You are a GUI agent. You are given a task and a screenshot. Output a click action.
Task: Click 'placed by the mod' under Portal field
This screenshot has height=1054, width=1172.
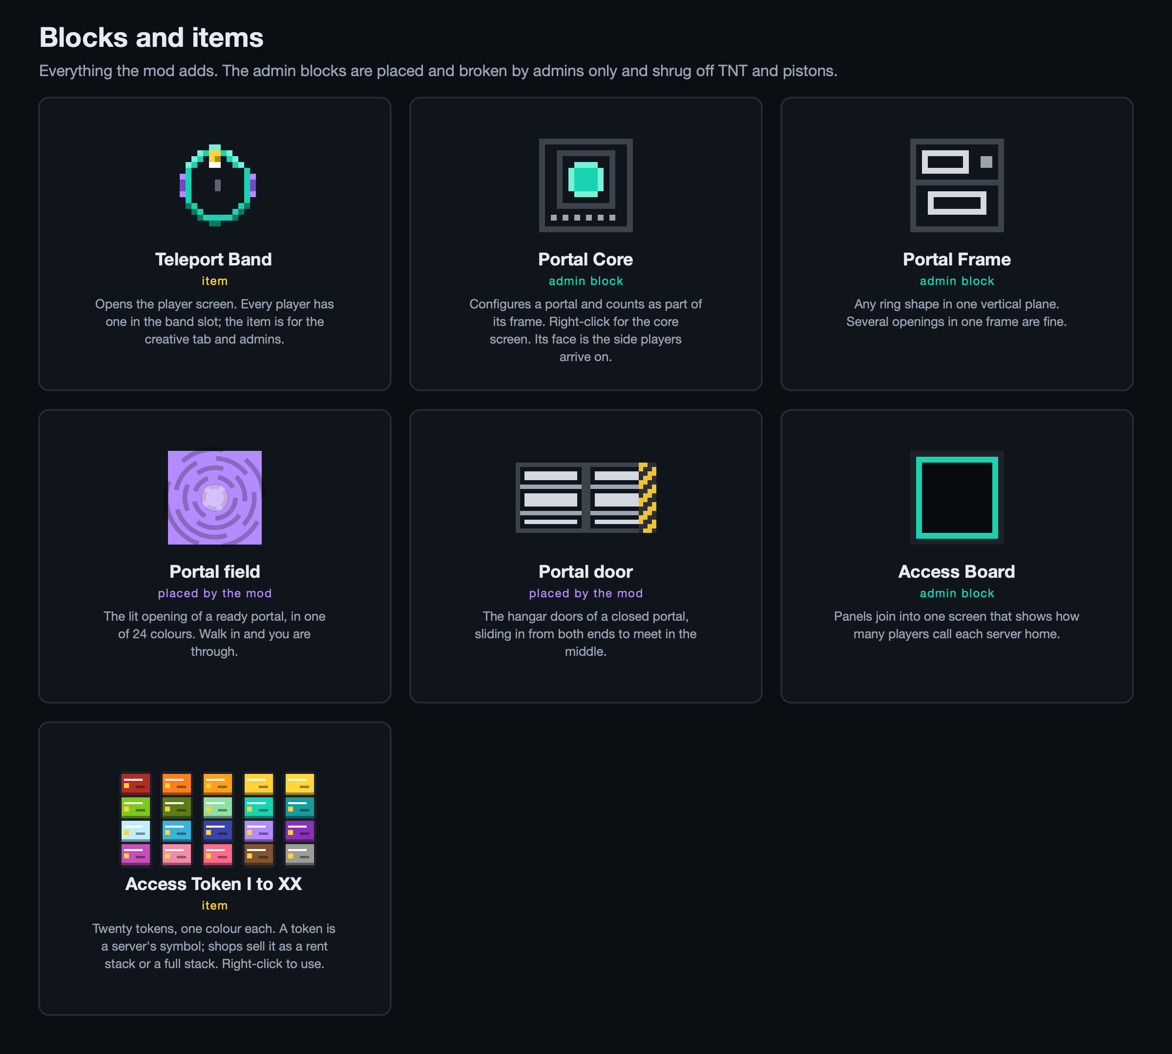[214, 593]
